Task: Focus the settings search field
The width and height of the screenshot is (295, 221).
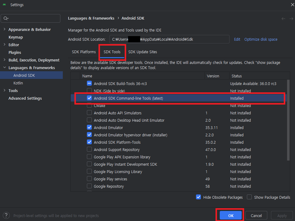Action: click(31, 18)
